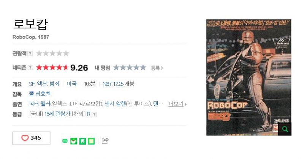Screen dimensions: 304x159
Task: Open the 액션 genre link
Action: tap(42, 84)
